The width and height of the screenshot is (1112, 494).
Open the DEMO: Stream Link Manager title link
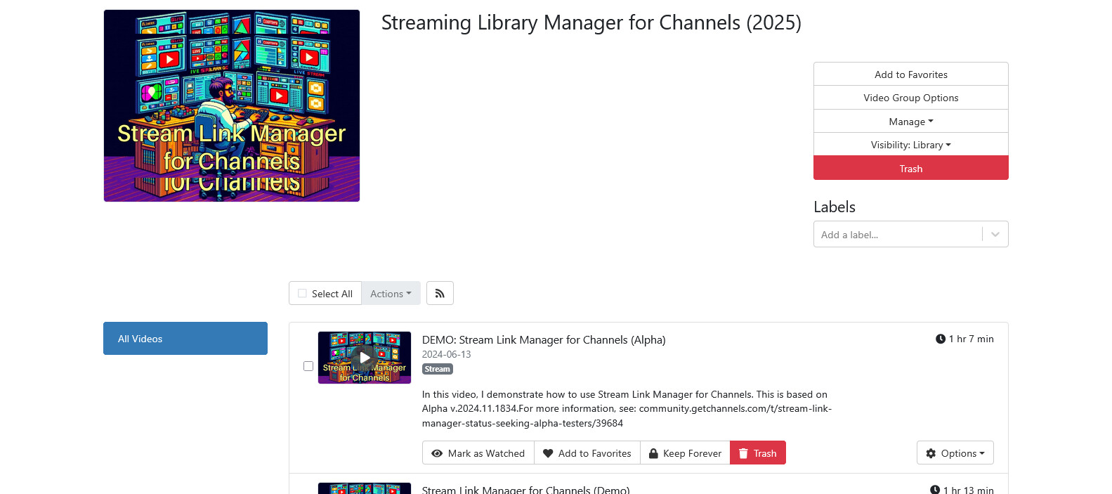[543, 340]
